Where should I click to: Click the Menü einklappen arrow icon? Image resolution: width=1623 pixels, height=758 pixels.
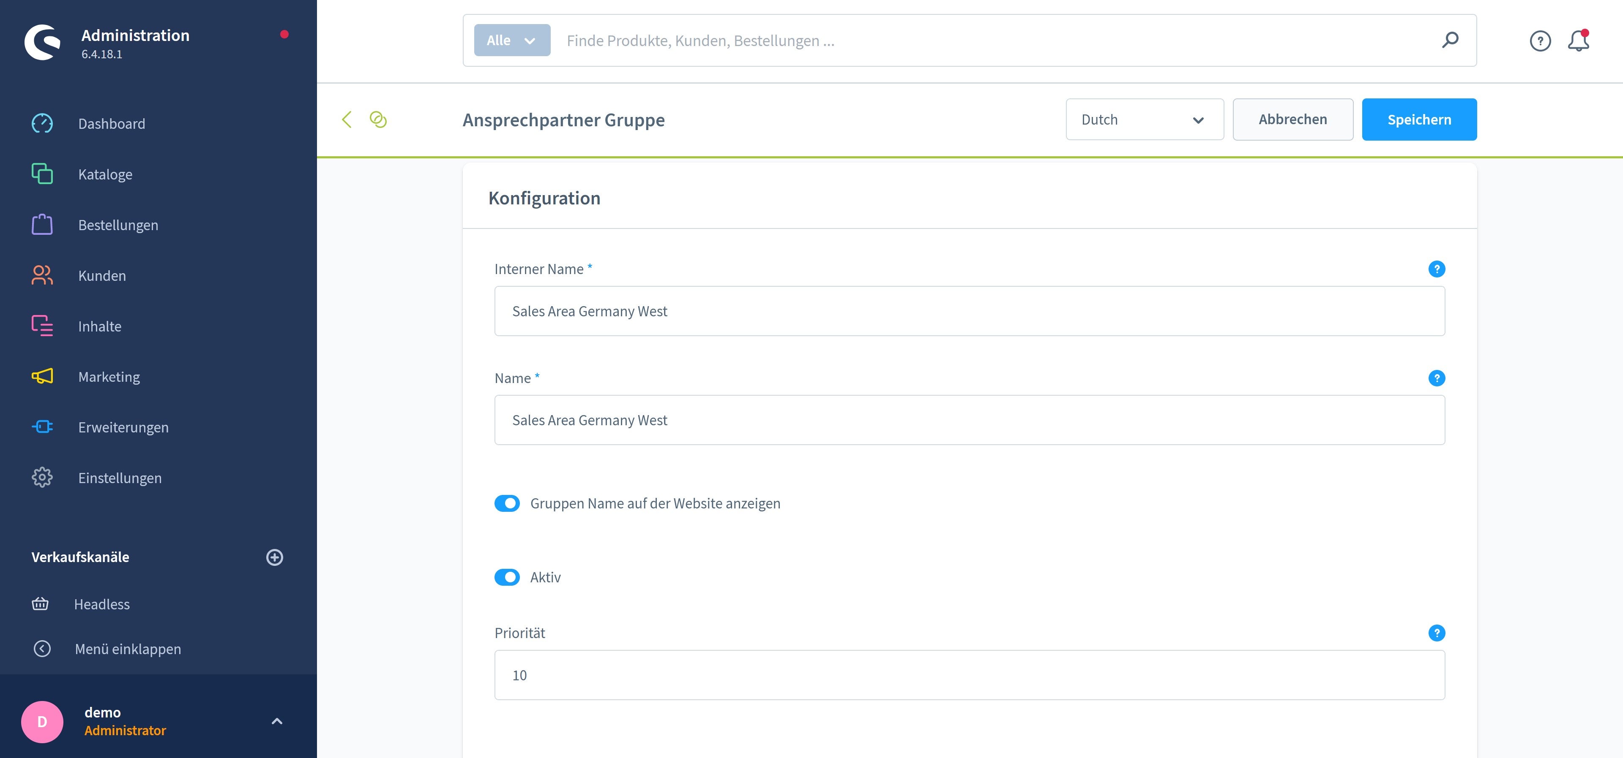(x=42, y=649)
